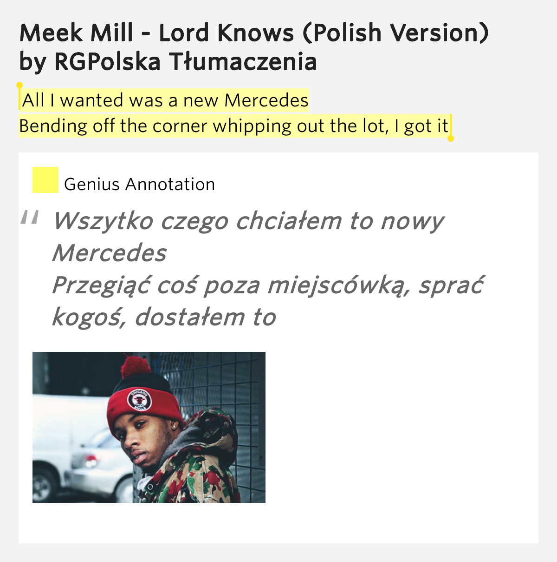Click the italic 'Mercedes' in Polish translation

click(x=110, y=253)
